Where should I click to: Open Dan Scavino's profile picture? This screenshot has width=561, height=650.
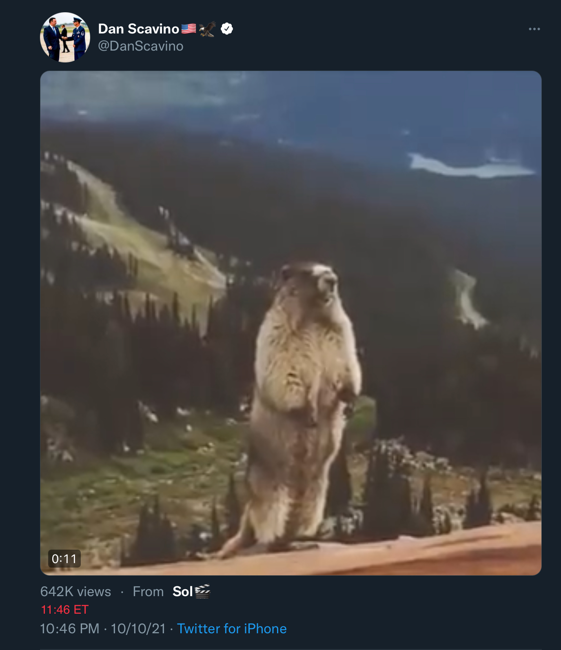65,38
